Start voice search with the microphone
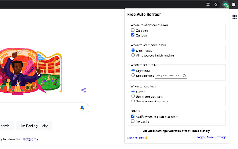 pyautogui.click(x=82, y=108)
